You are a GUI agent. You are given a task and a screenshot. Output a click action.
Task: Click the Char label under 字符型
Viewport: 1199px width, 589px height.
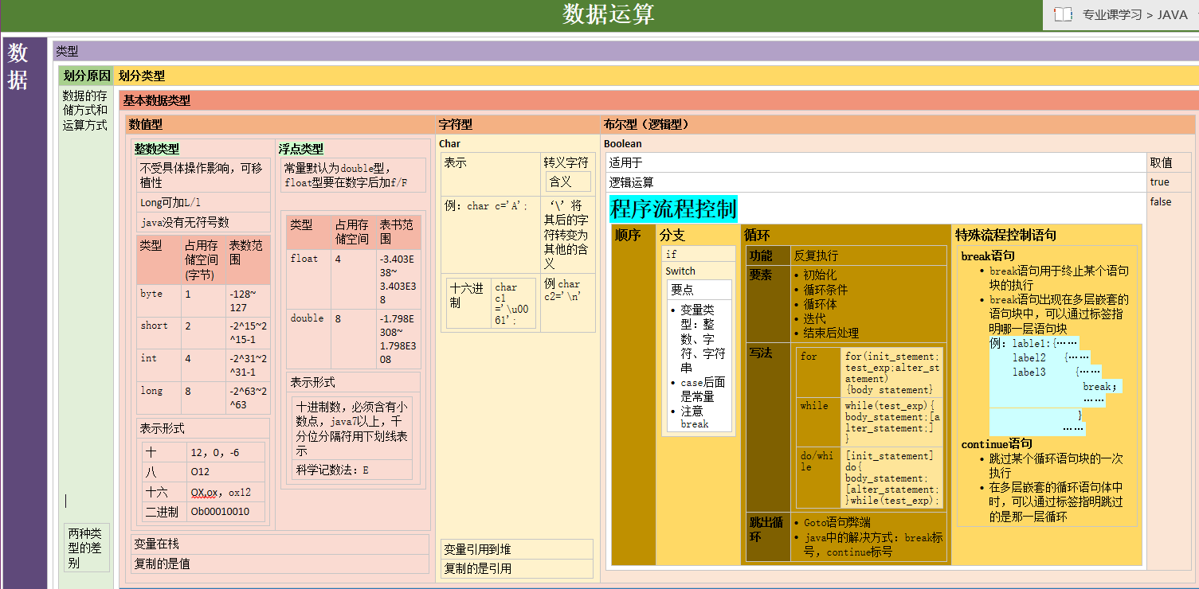[449, 144]
